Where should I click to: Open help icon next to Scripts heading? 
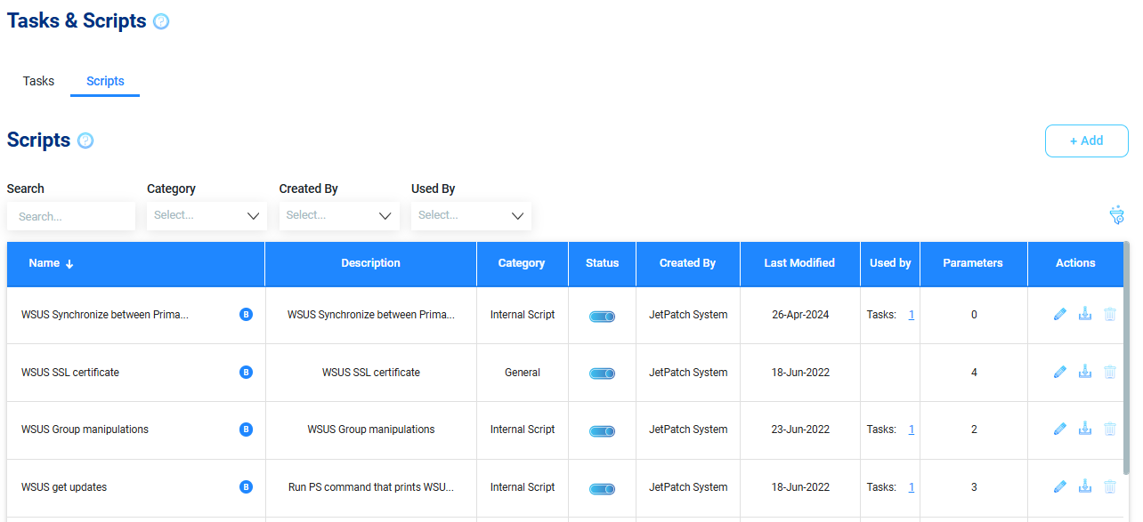click(85, 141)
